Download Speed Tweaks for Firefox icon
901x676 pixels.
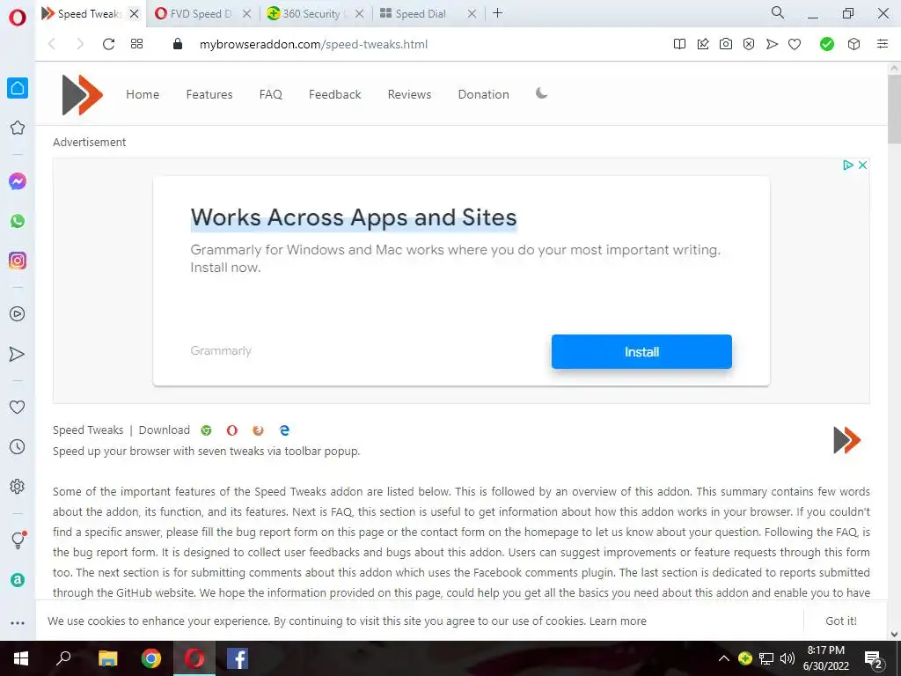tap(258, 430)
